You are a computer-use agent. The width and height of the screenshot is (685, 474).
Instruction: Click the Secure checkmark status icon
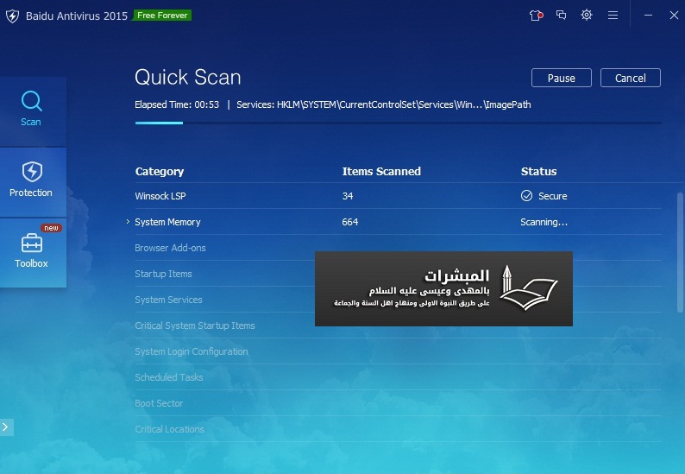coord(526,196)
